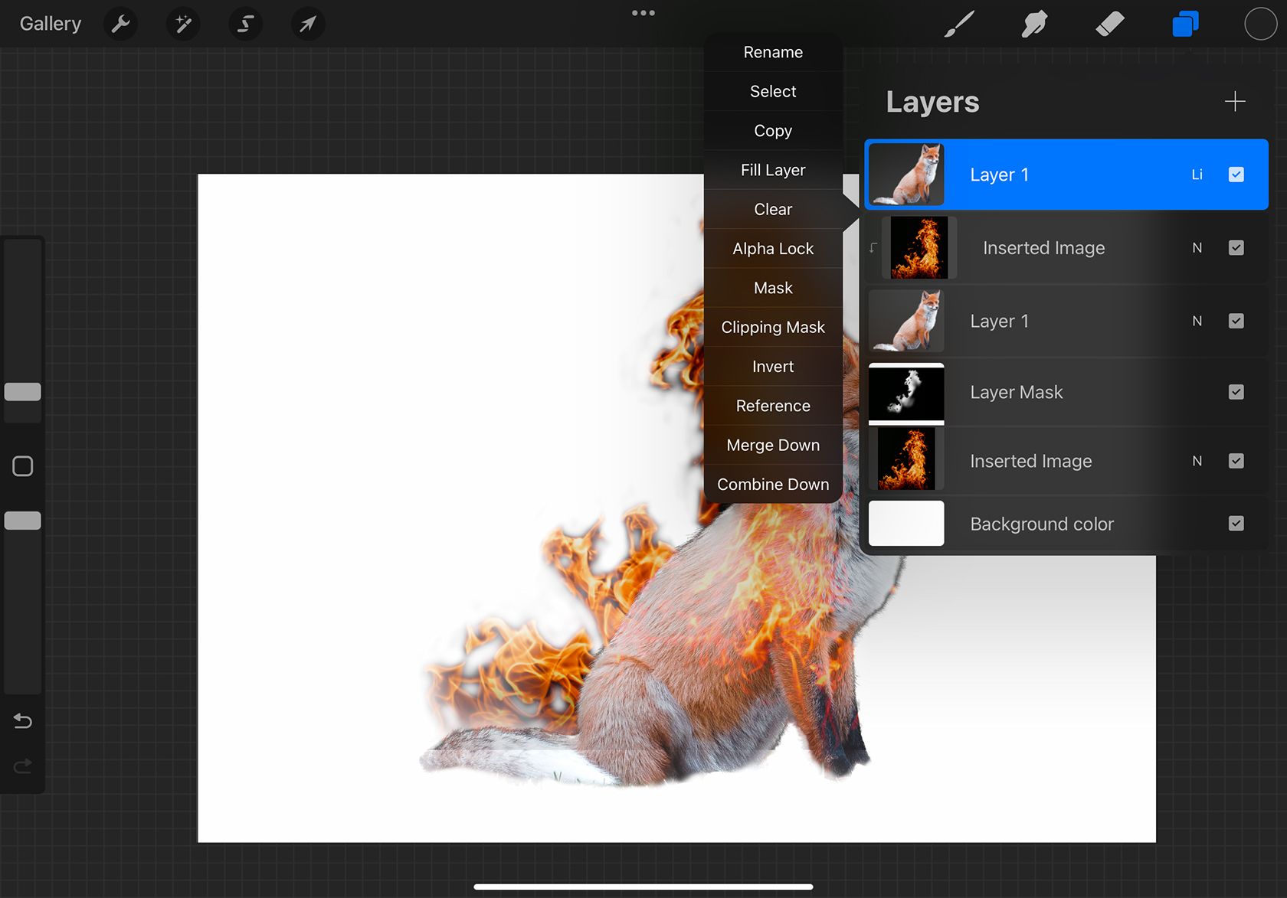
Task: Choose Rename from the layer menu
Action: [773, 52]
